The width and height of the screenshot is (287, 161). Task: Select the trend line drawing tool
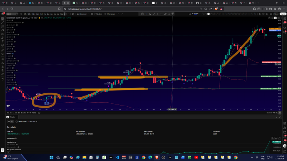coord(3,23)
